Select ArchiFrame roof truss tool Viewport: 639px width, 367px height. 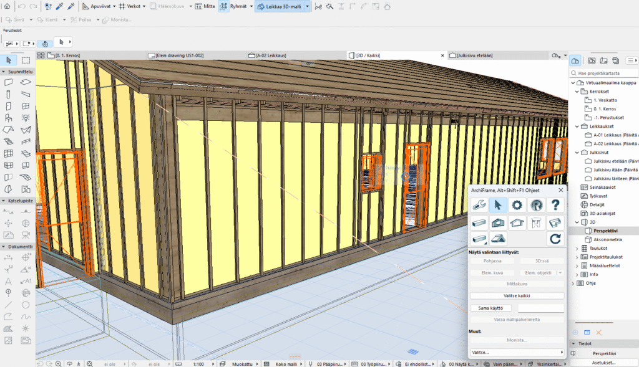517,222
